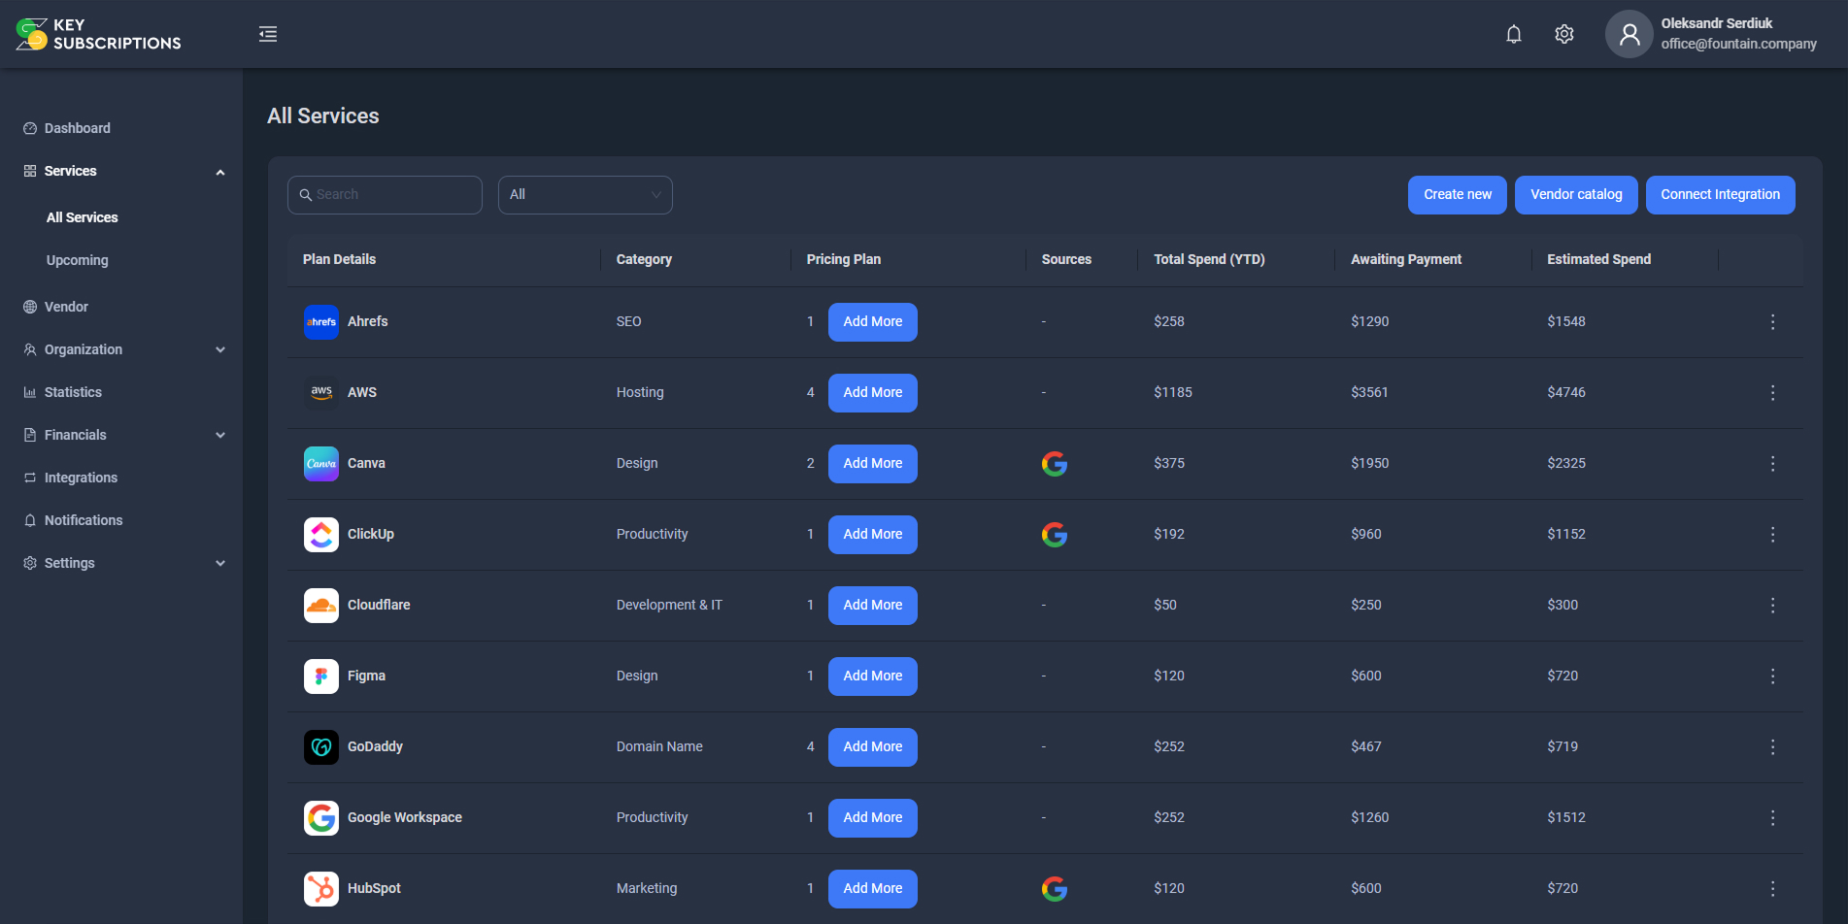Click Add More for ClickUp
Image resolution: width=1848 pixels, height=924 pixels.
click(873, 535)
